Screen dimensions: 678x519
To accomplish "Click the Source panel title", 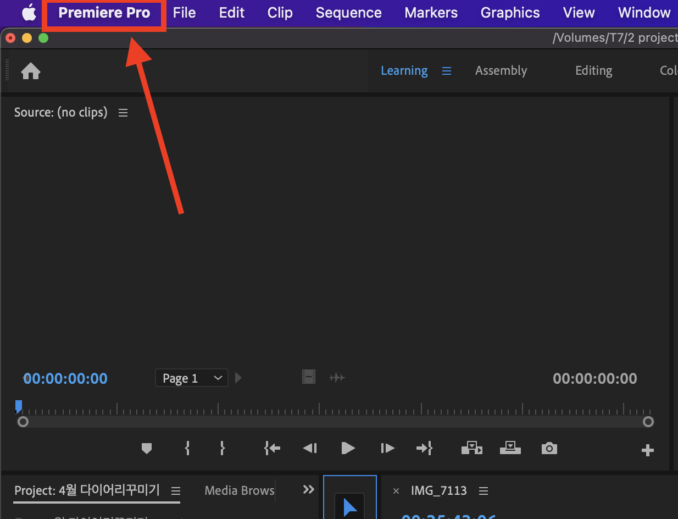I will [x=61, y=113].
